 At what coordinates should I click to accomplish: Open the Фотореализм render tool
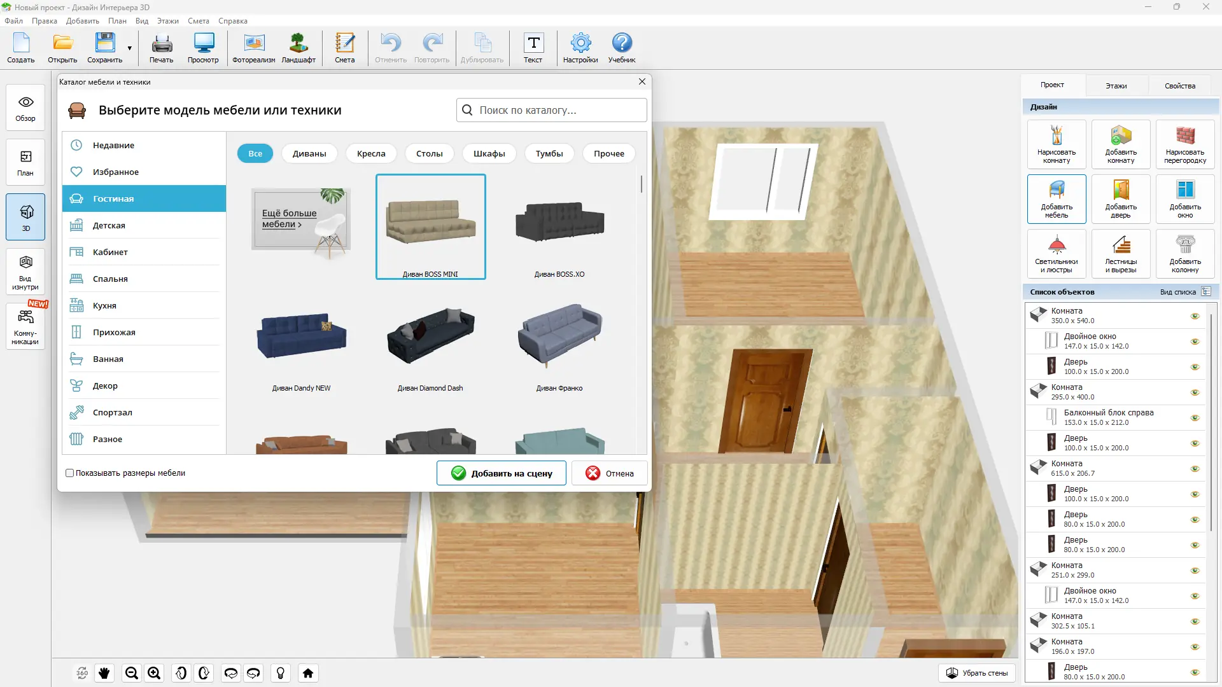253,48
